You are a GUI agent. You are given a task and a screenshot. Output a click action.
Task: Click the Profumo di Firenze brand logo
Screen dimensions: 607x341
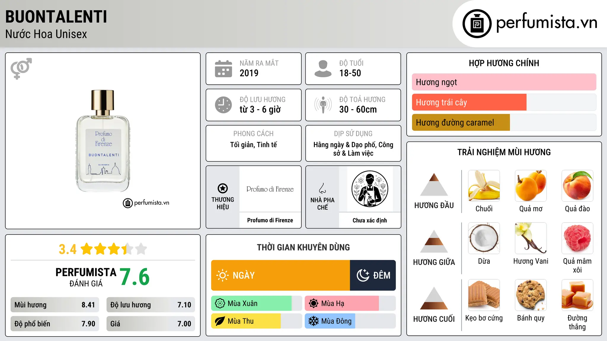tap(270, 189)
